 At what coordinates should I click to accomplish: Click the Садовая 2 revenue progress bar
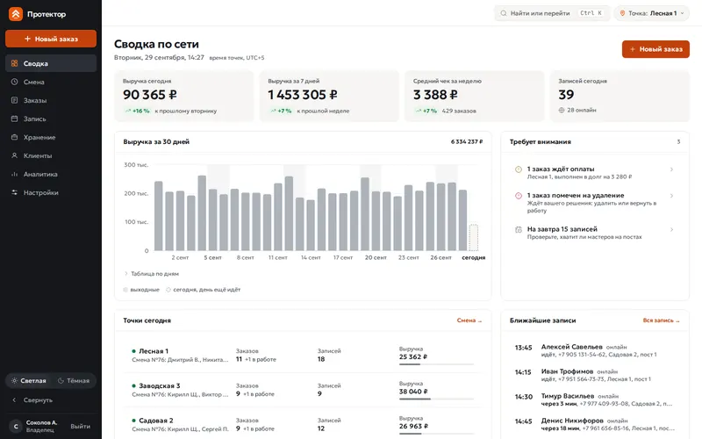436,433
